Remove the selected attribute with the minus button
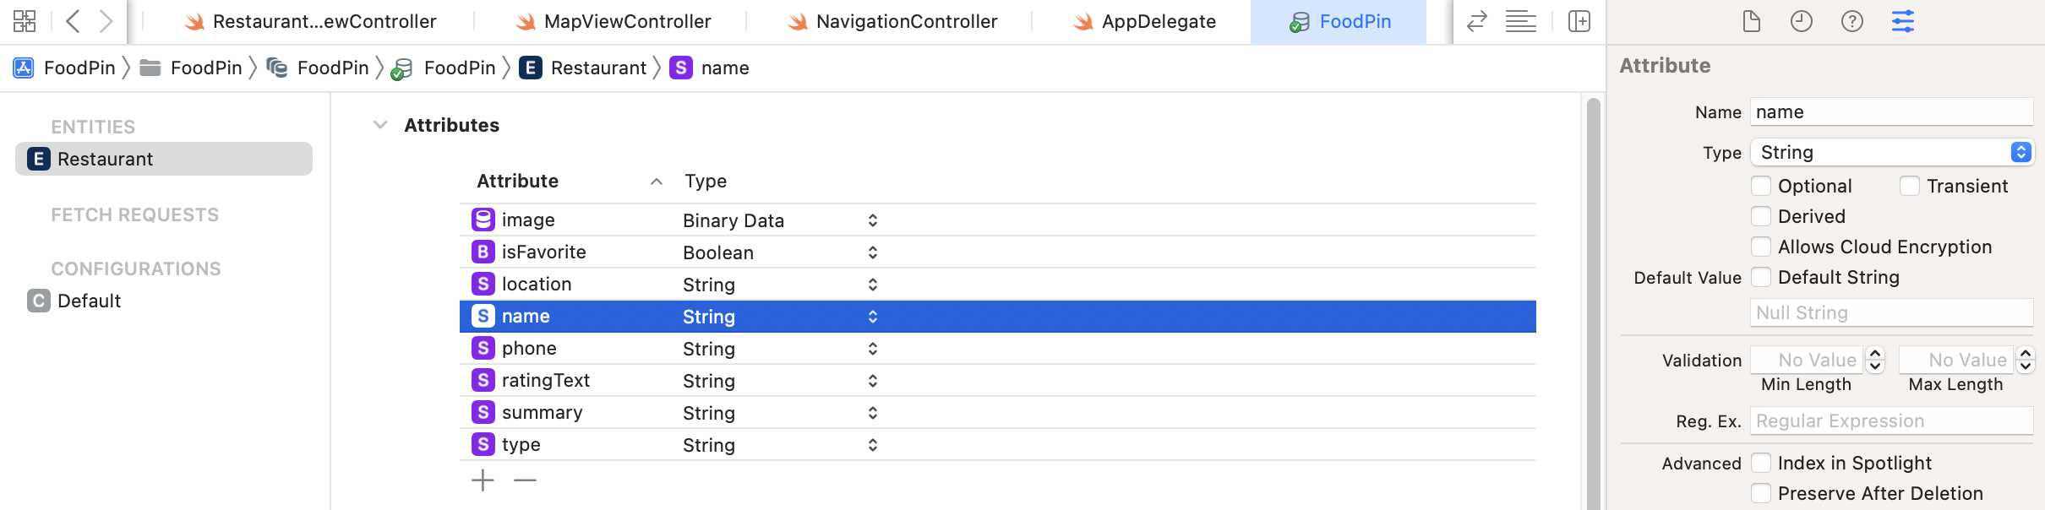The height and width of the screenshot is (510, 2045). point(524,480)
